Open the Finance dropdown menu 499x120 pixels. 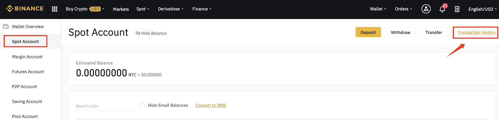pyautogui.click(x=202, y=9)
